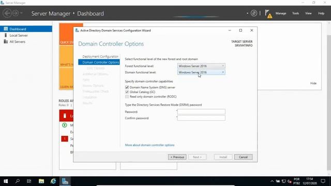Select Domain Controller Options wizard step

point(99,62)
